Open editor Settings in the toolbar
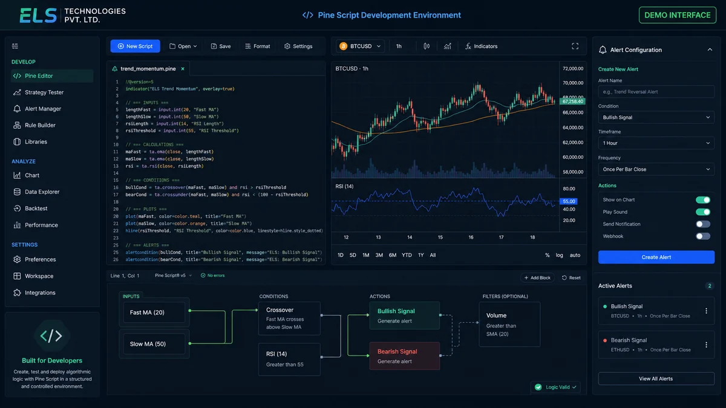The width and height of the screenshot is (726, 408). [298, 46]
